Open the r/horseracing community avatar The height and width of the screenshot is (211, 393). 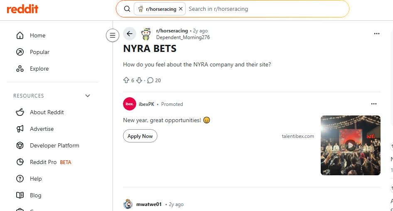pos(146,34)
